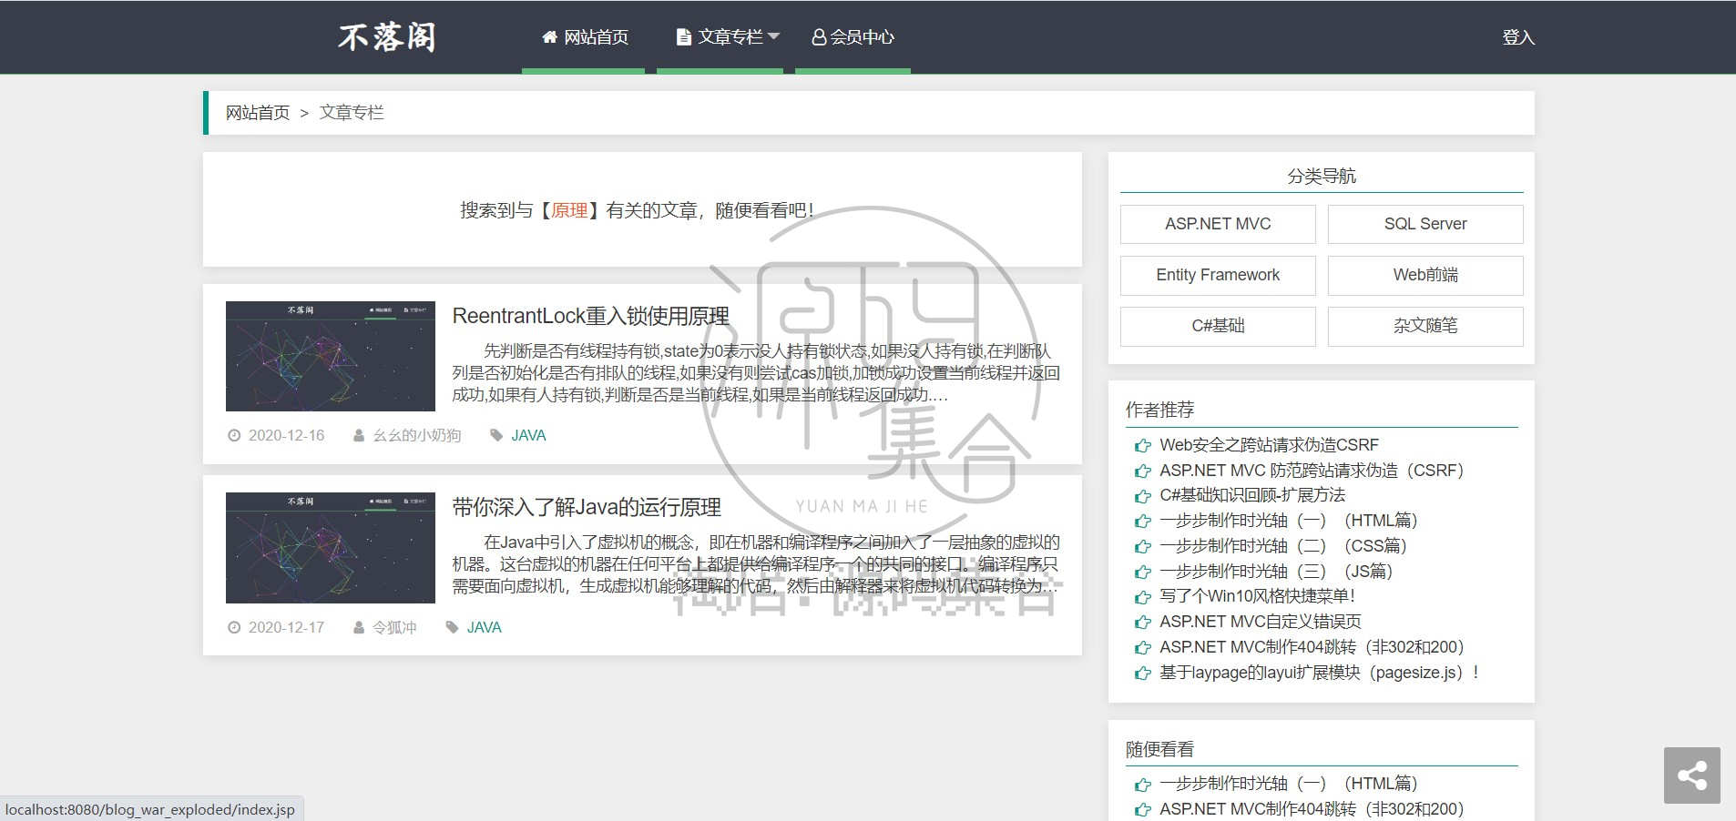Open 写了个Win10风格快捷菜单! link
The height and width of the screenshot is (821, 1736).
click(x=1257, y=596)
